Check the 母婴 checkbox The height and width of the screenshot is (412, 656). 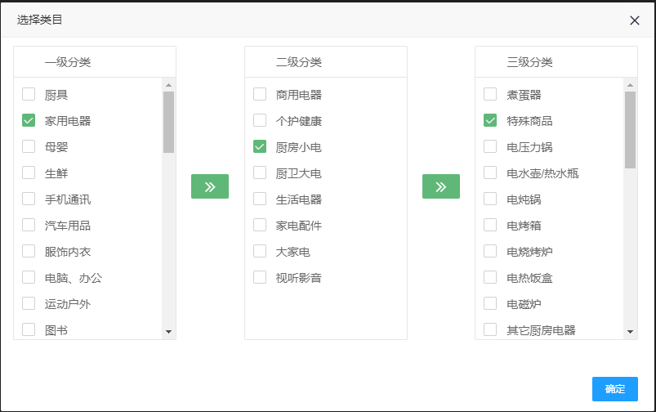[x=29, y=146]
